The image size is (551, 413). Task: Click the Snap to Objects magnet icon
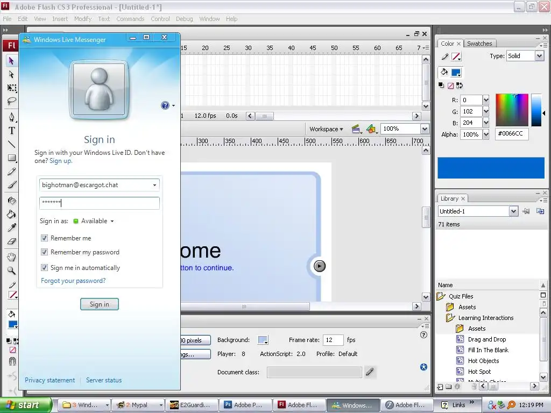[12, 361]
